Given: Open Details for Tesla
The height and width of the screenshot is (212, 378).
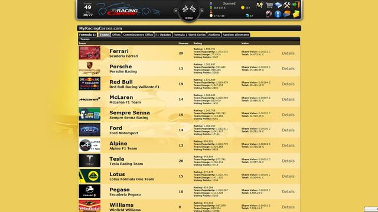Looking at the screenshot, I should click(x=288, y=161).
